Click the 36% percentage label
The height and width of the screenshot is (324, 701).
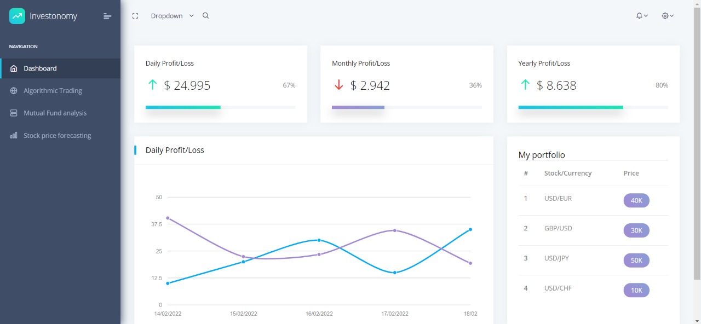click(x=475, y=85)
